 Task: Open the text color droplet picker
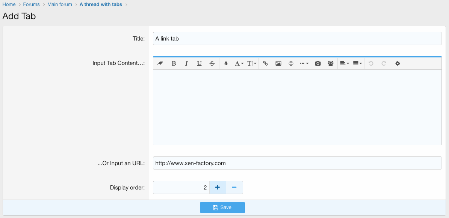(x=226, y=64)
